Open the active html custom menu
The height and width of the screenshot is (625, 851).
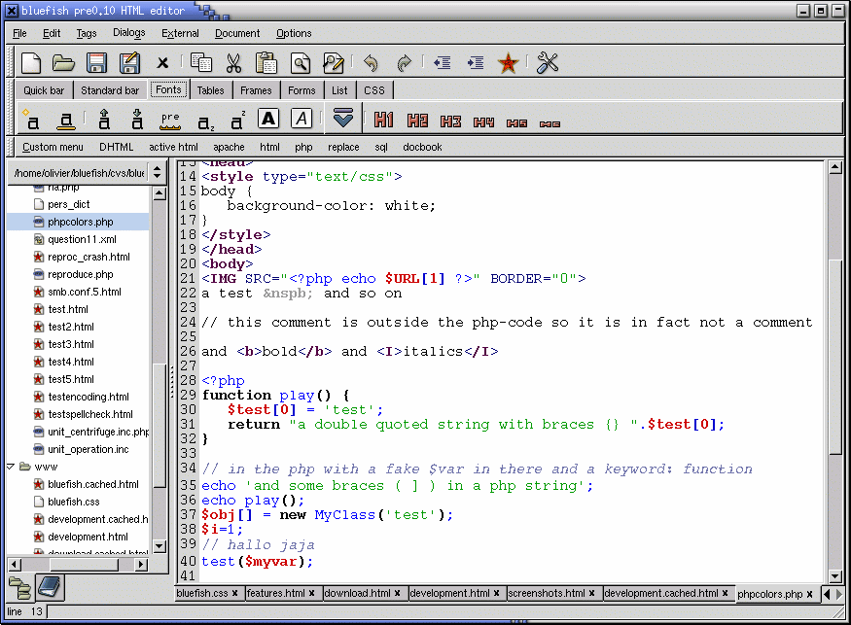[173, 147]
